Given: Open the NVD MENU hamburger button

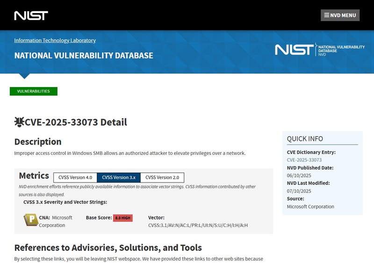Looking at the screenshot, I should coord(340,15).
